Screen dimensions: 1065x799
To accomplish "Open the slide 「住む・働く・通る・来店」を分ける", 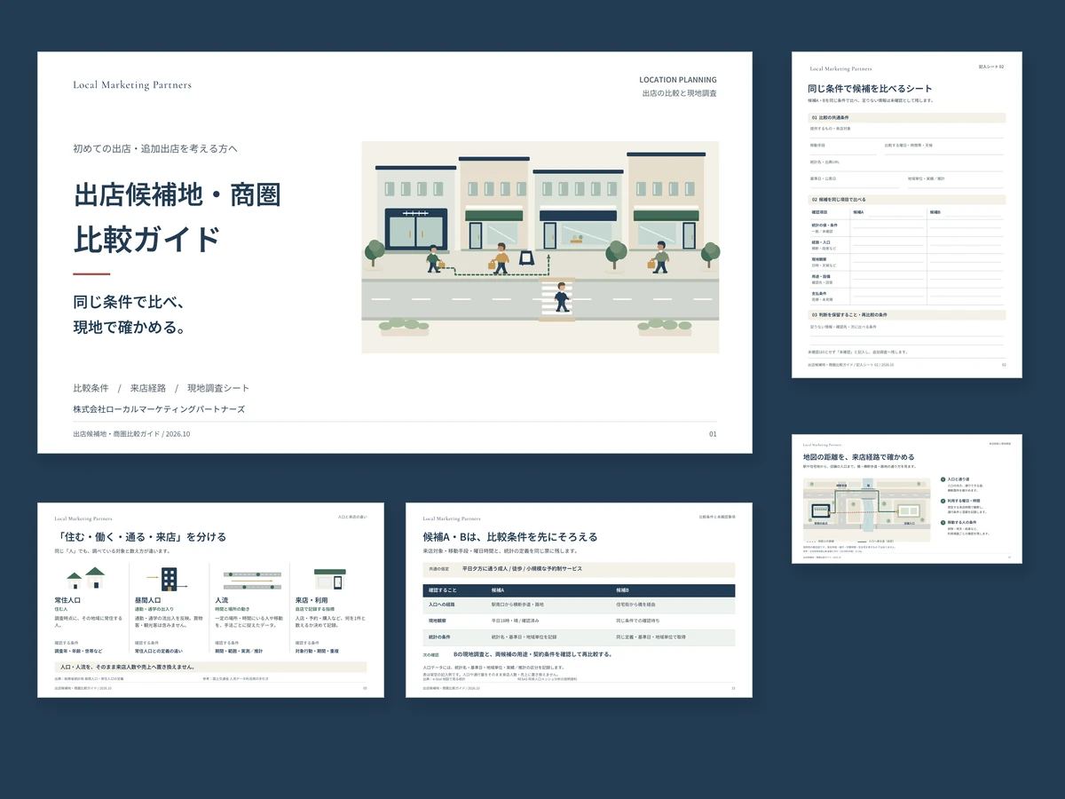I will pyautogui.click(x=210, y=600).
